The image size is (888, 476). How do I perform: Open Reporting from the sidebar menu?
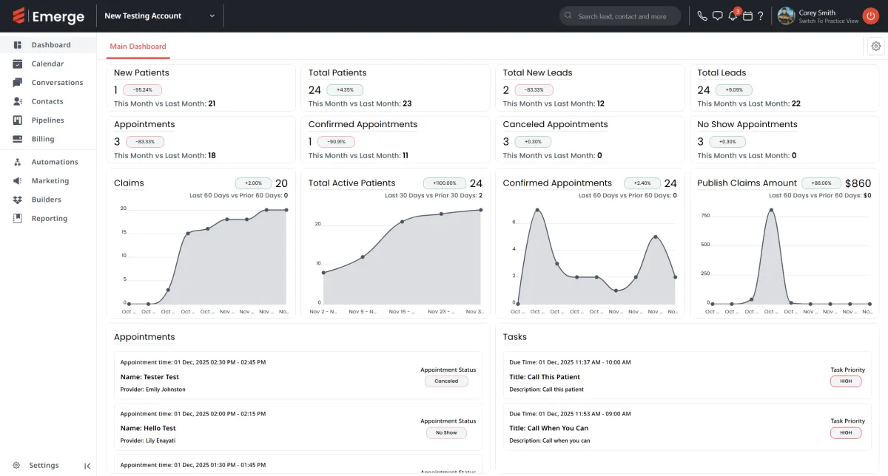click(49, 219)
